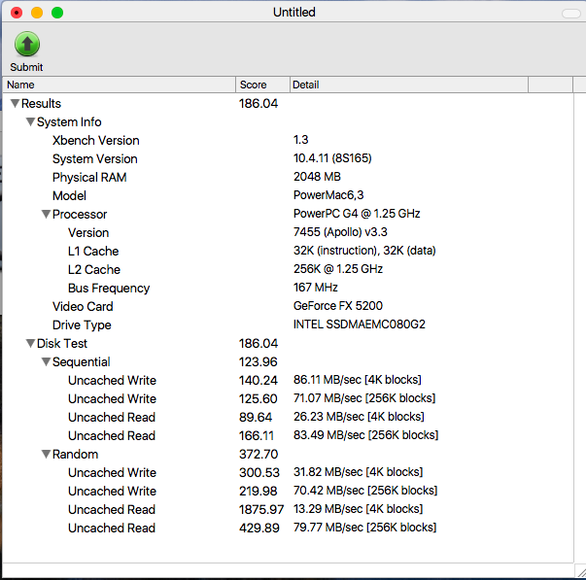
Task: Select Random Uncached Read scoring 429.89
Action: point(288,529)
